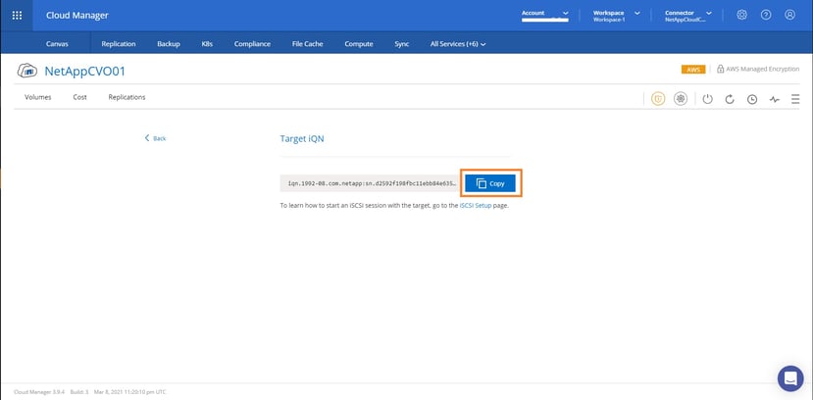Click the Copy button

point(490,183)
